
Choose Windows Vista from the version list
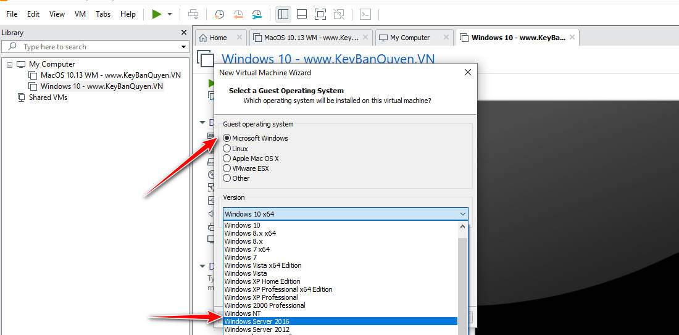(340, 273)
